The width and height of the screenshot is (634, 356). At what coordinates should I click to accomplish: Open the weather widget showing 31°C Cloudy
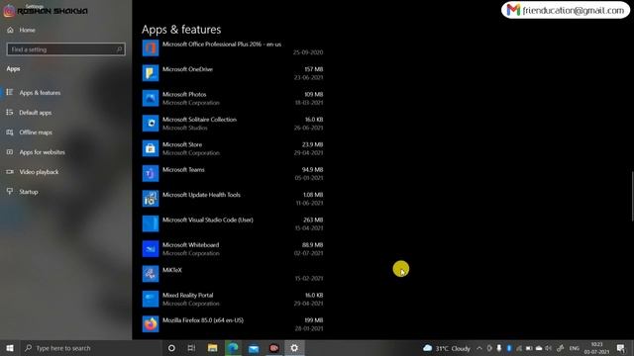[x=447, y=348]
